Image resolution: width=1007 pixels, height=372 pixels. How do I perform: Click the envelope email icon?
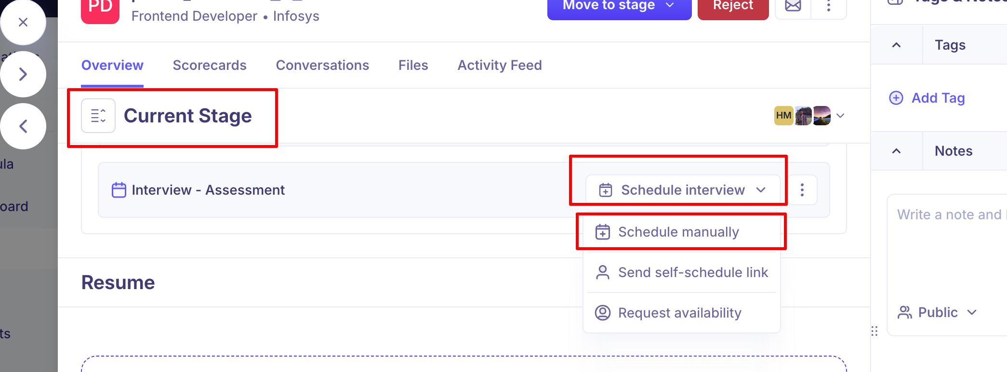[793, 7]
